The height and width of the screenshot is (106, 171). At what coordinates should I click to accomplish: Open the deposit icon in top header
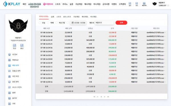(x=130, y=3)
